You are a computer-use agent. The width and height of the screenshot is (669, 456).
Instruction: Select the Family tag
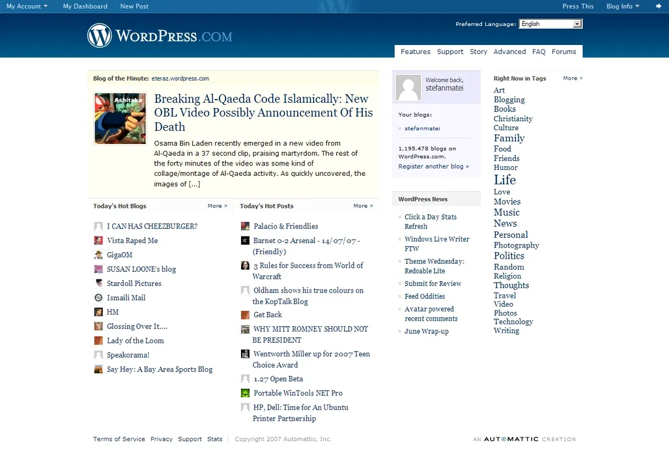(x=509, y=138)
